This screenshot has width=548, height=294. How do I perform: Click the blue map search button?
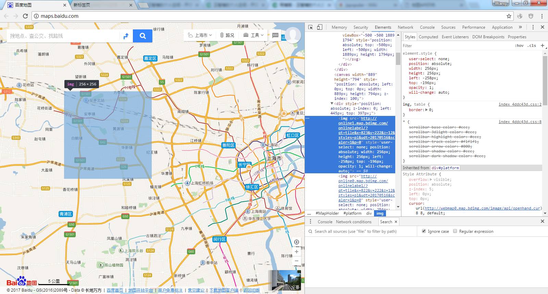(x=142, y=36)
